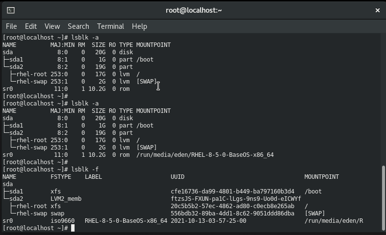
Task: Close the root@localhost terminal window
Action: tap(377, 10)
